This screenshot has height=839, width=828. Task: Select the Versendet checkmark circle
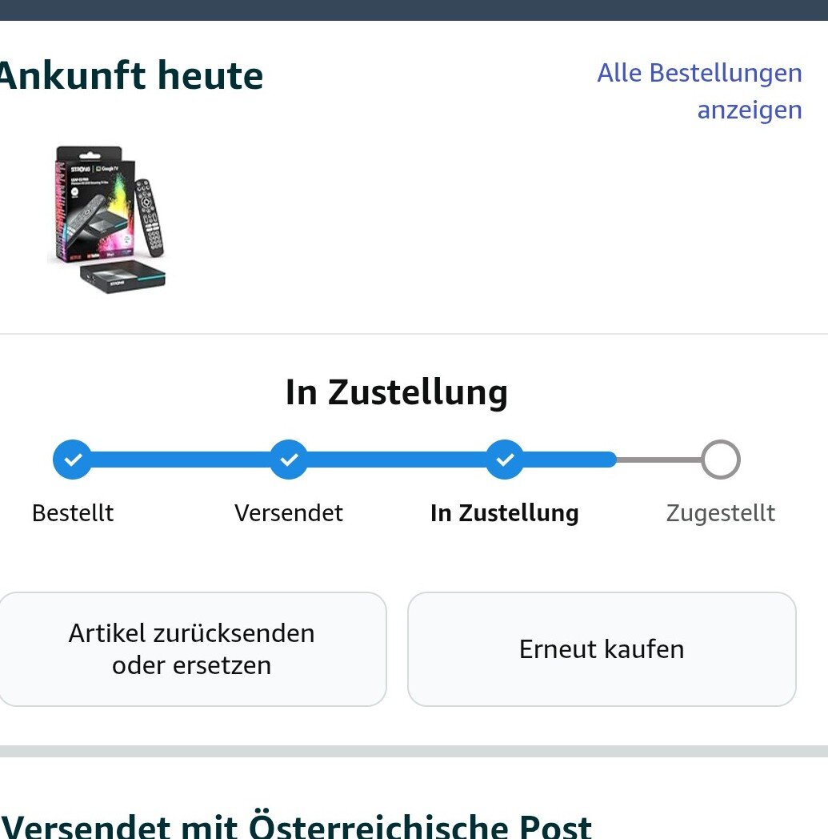pos(289,459)
